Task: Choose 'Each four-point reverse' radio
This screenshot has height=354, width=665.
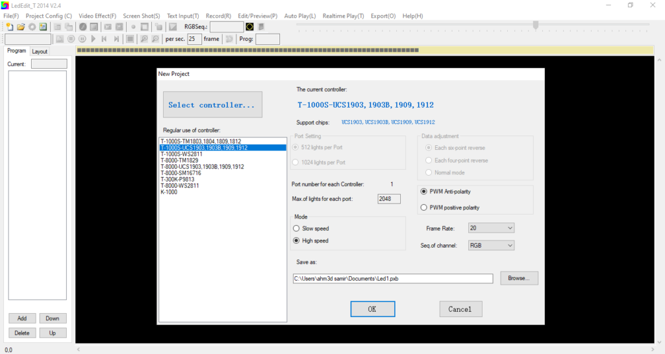Action: tap(457, 161)
